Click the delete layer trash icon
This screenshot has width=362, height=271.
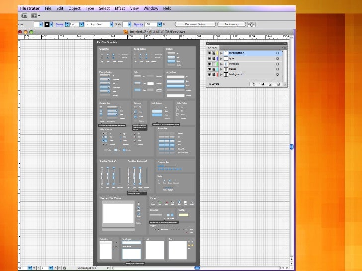278,84
